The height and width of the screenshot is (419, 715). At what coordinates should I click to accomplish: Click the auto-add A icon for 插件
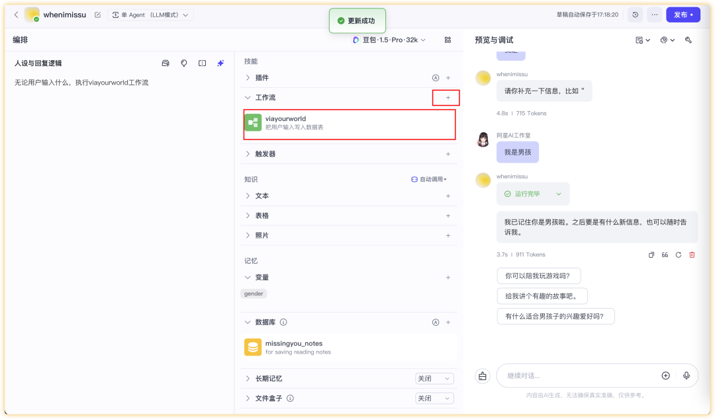(x=436, y=78)
